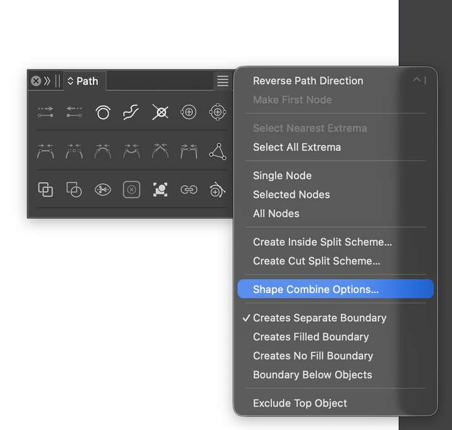
Task: Click the crossed-out circle icon
Action: point(160,113)
